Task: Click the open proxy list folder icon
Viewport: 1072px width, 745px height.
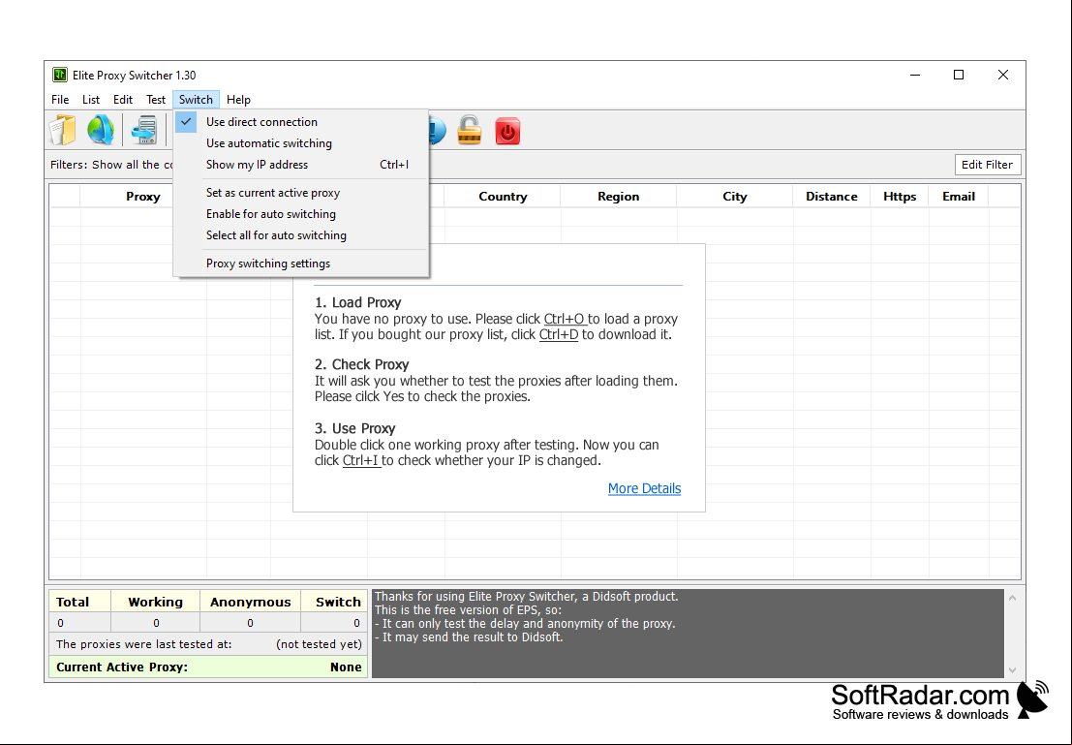Action: pos(62,130)
